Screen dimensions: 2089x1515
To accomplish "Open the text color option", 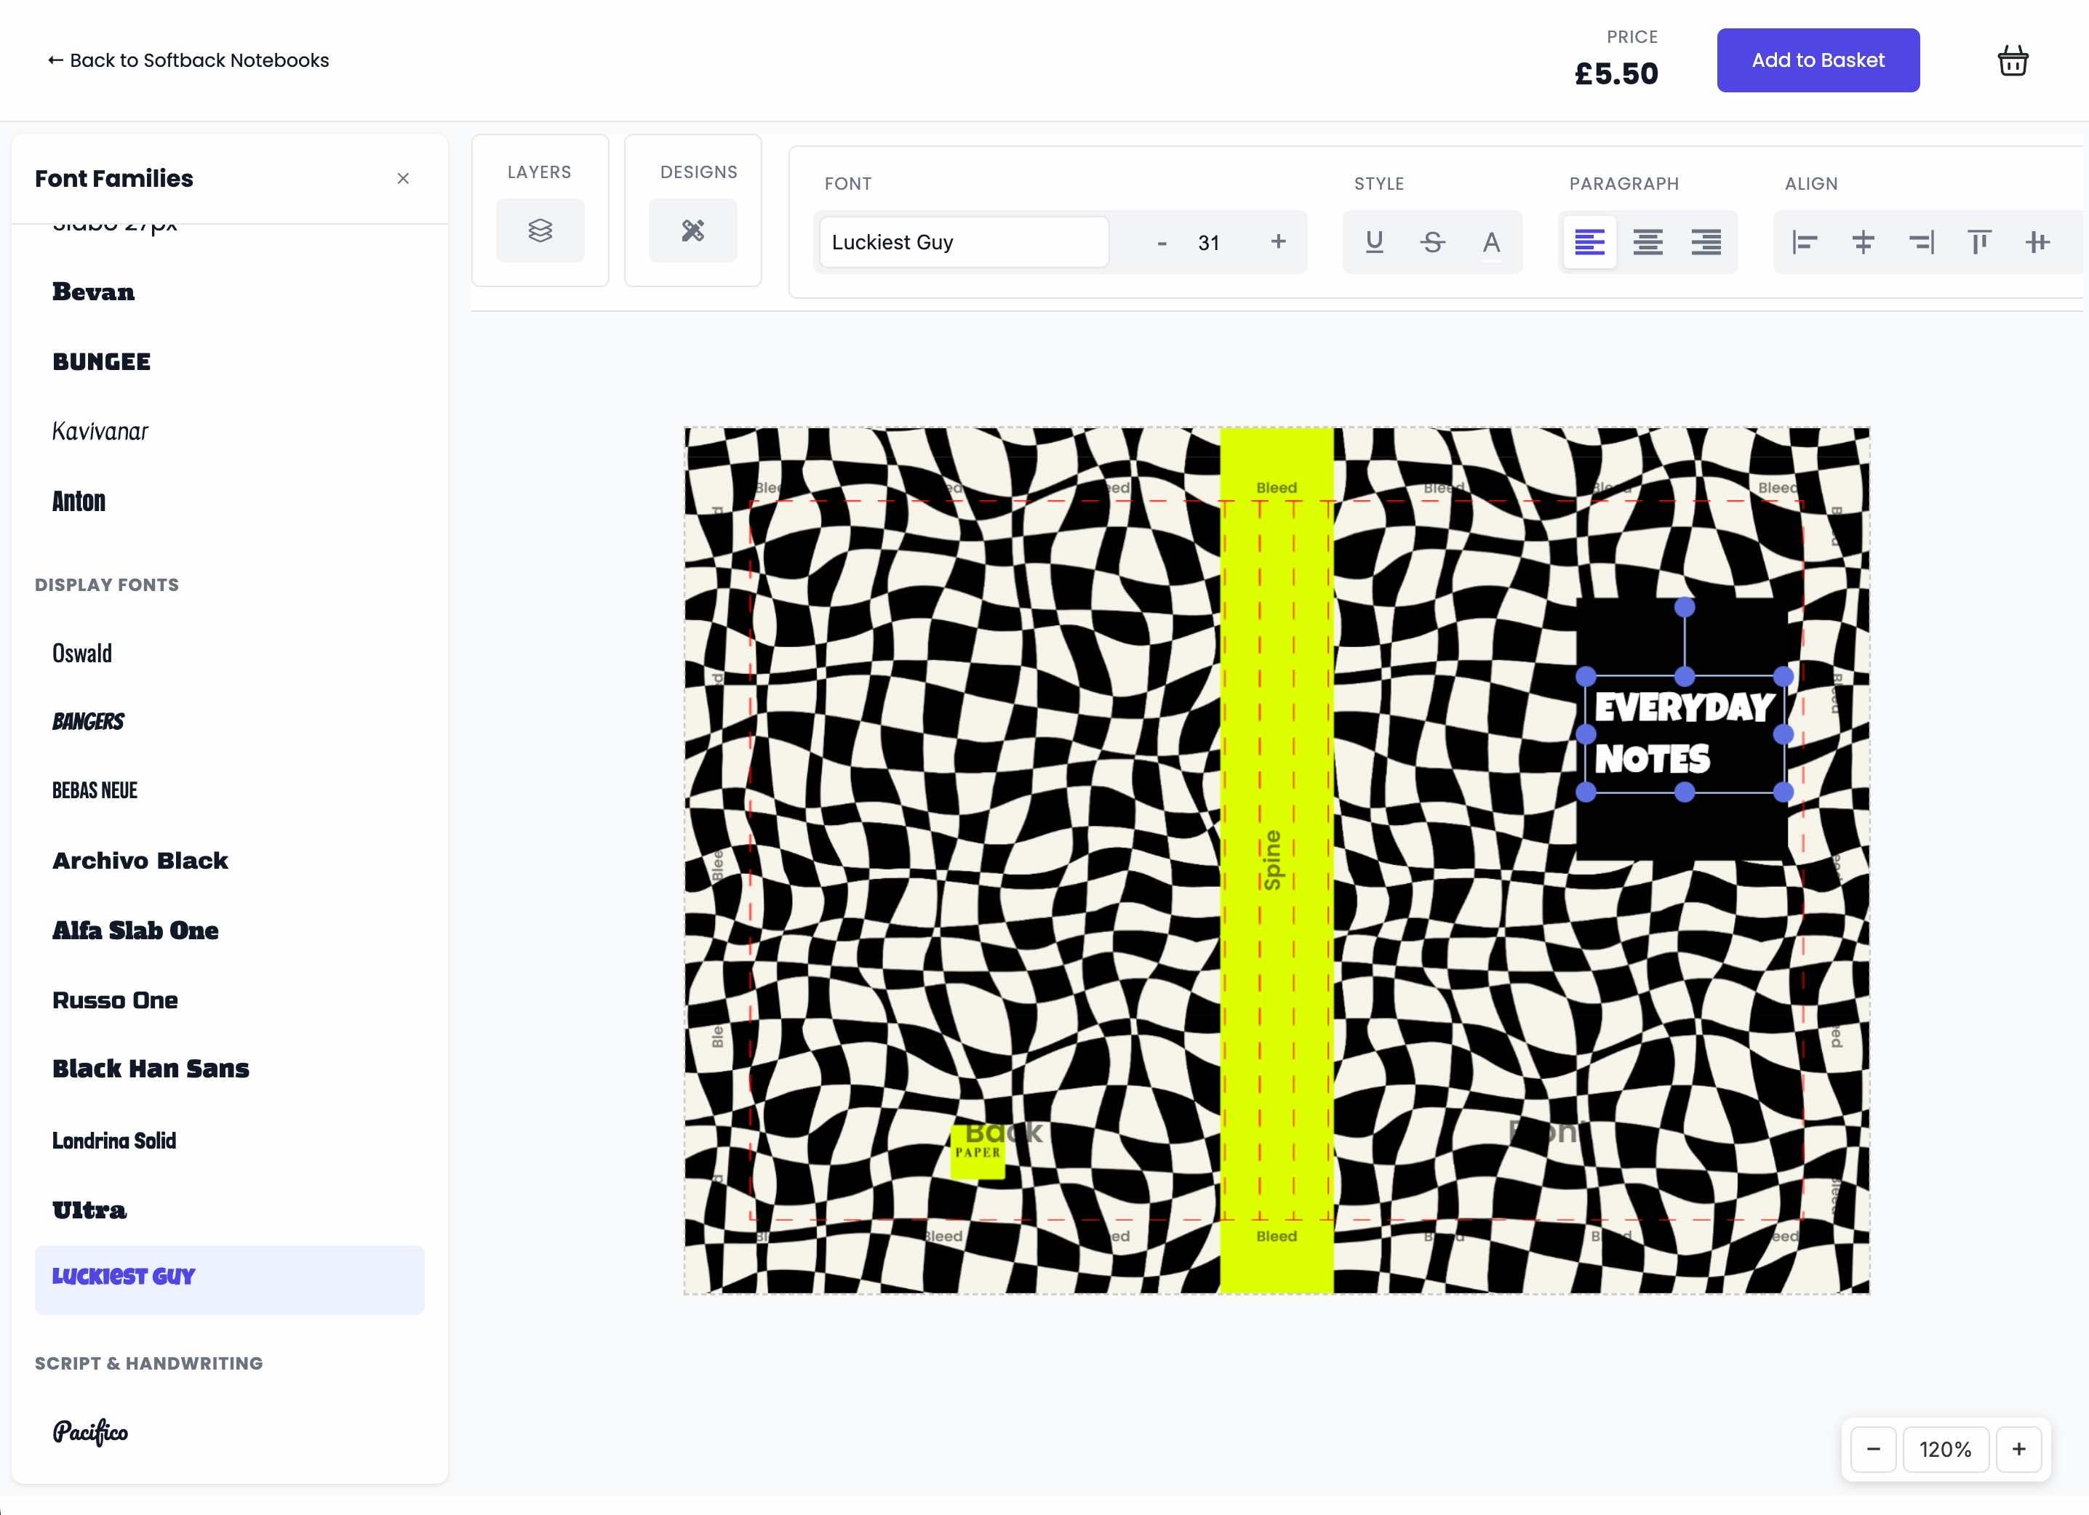I will (1490, 242).
